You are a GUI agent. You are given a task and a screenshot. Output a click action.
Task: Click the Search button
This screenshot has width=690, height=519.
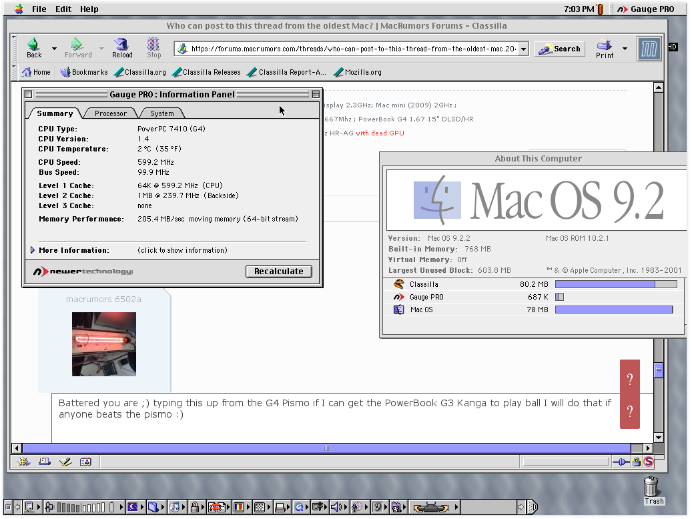tap(560, 49)
